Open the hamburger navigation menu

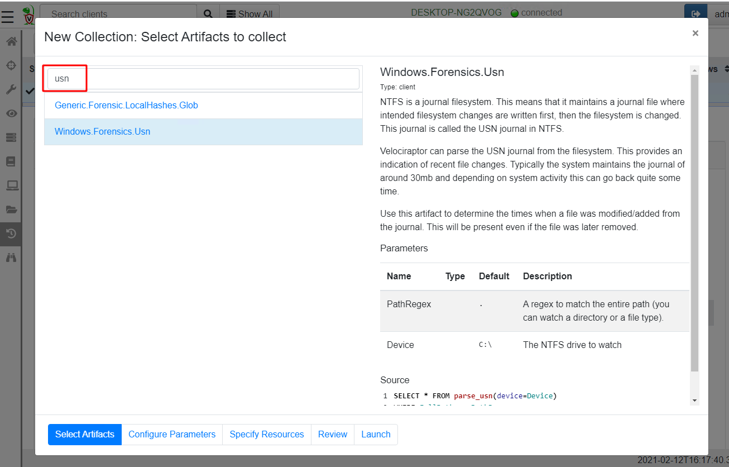[x=8, y=16]
